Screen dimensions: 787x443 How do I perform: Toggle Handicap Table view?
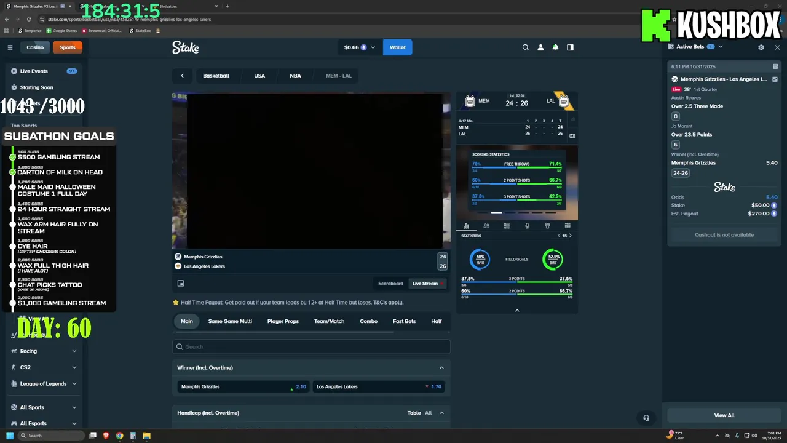coord(414,413)
